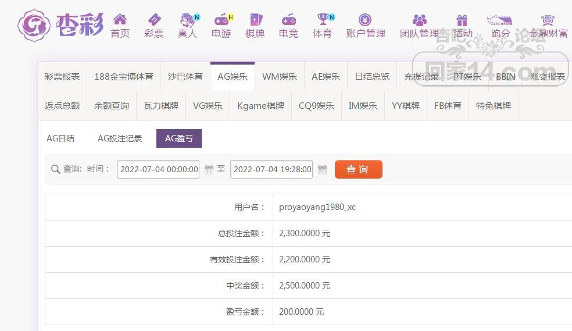Select the AG盈亏 sub-tab
This screenshot has width=572, height=331.
(x=179, y=138)
